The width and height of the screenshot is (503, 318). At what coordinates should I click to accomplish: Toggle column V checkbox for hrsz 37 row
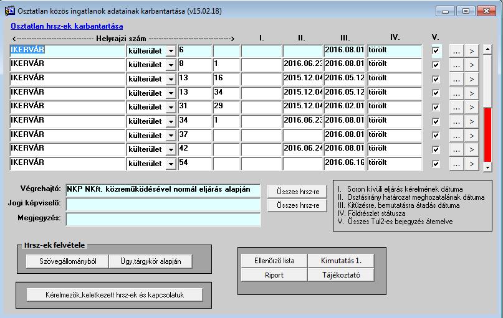[x=436, y=135]
